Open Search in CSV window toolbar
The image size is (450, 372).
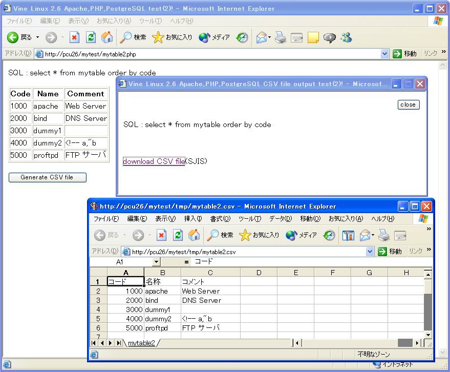tap(220, 235)
